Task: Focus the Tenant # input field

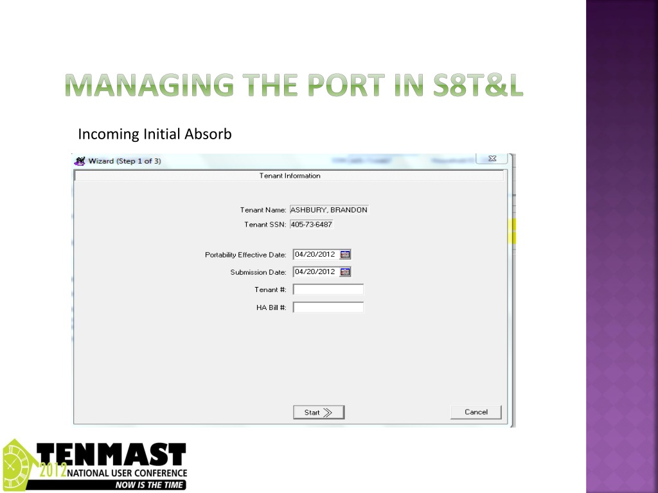Action: point(328,290)
